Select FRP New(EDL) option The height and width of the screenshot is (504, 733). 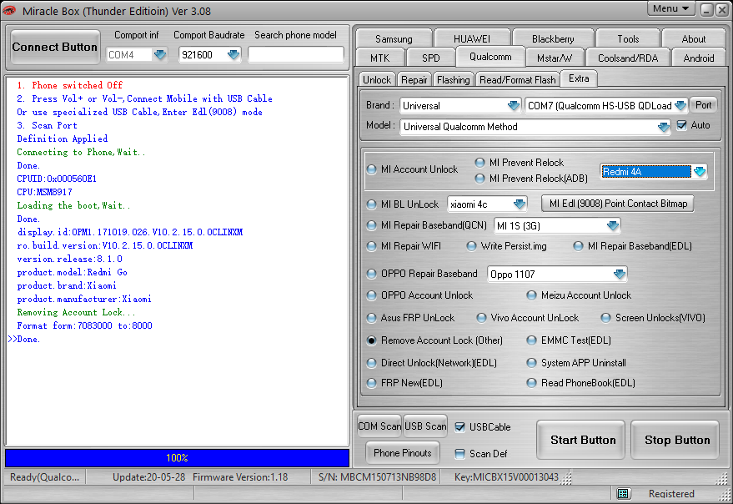(x=372, y=383)
